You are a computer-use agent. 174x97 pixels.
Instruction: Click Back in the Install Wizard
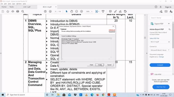pos(91,65)
